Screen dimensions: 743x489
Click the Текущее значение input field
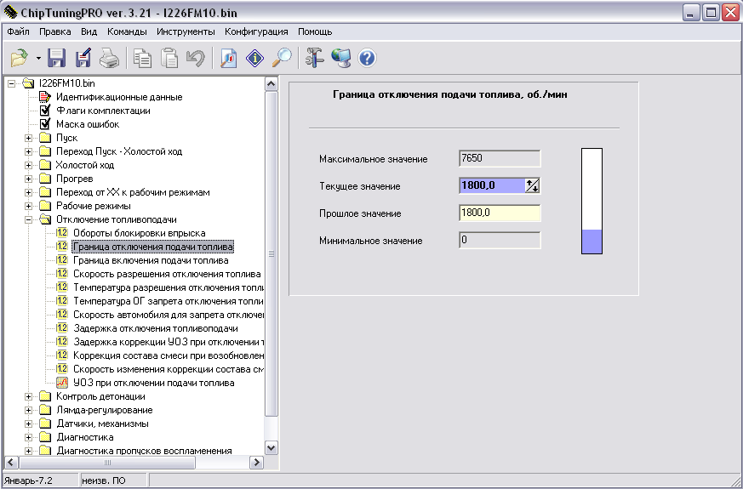492,185
